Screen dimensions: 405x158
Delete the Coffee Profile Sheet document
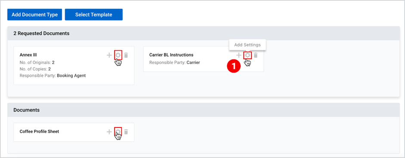point(126,132)
